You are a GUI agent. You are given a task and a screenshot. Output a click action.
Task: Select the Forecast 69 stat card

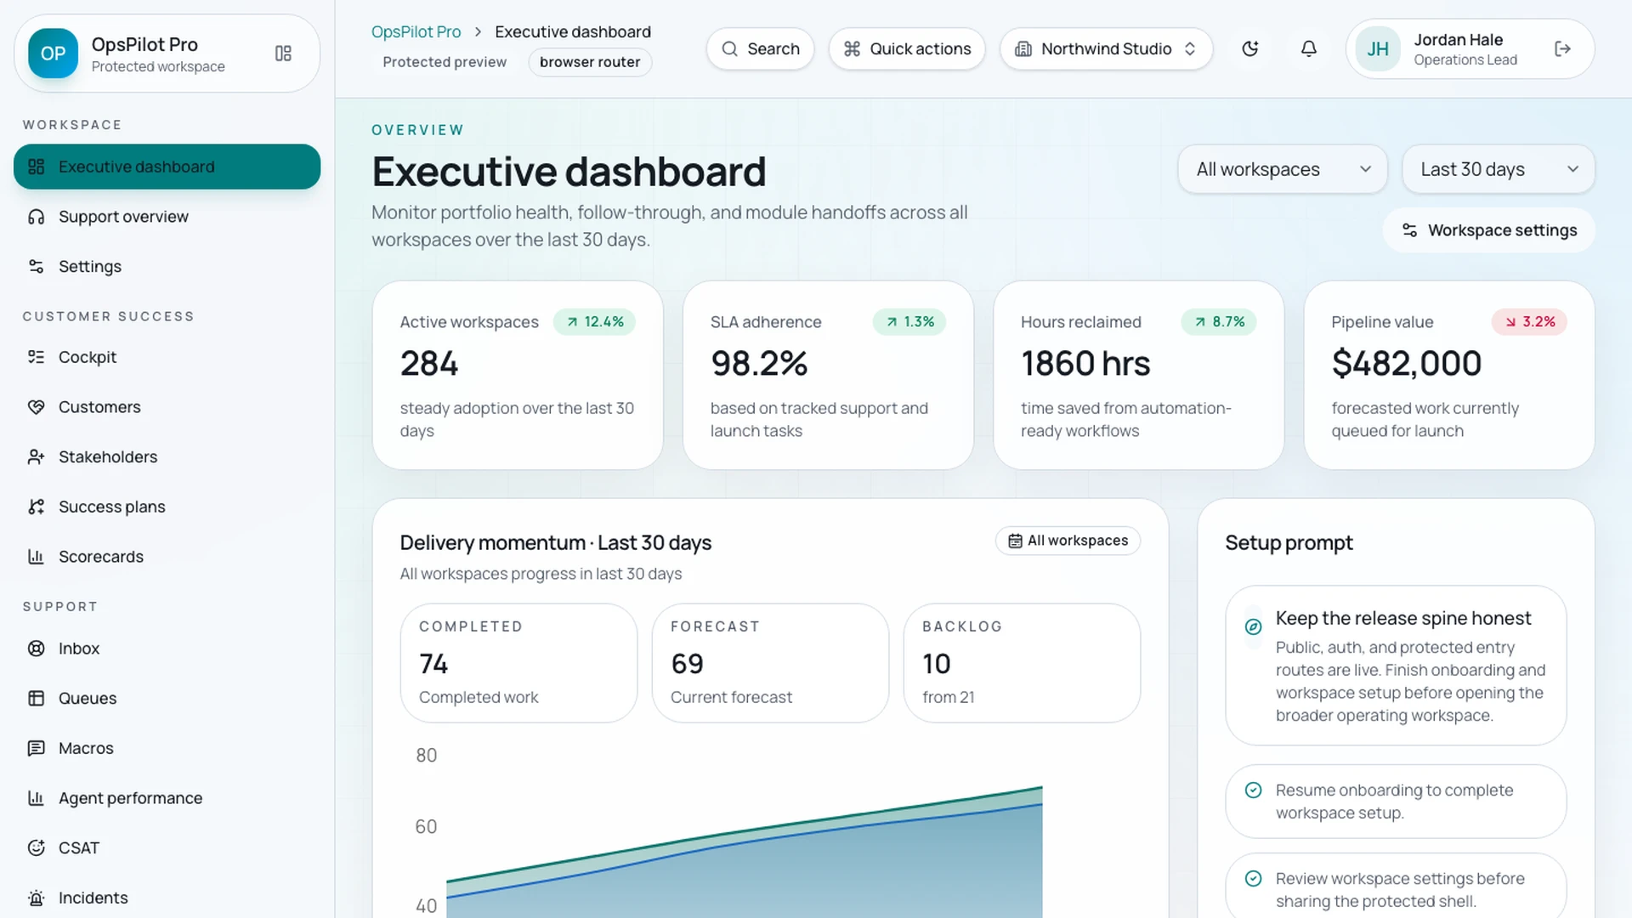770,663
